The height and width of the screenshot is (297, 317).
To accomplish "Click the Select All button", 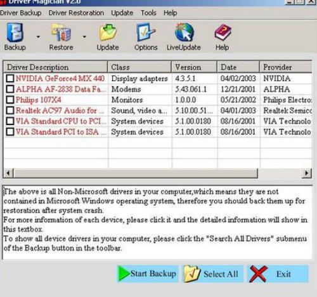I will click(212, 274).
